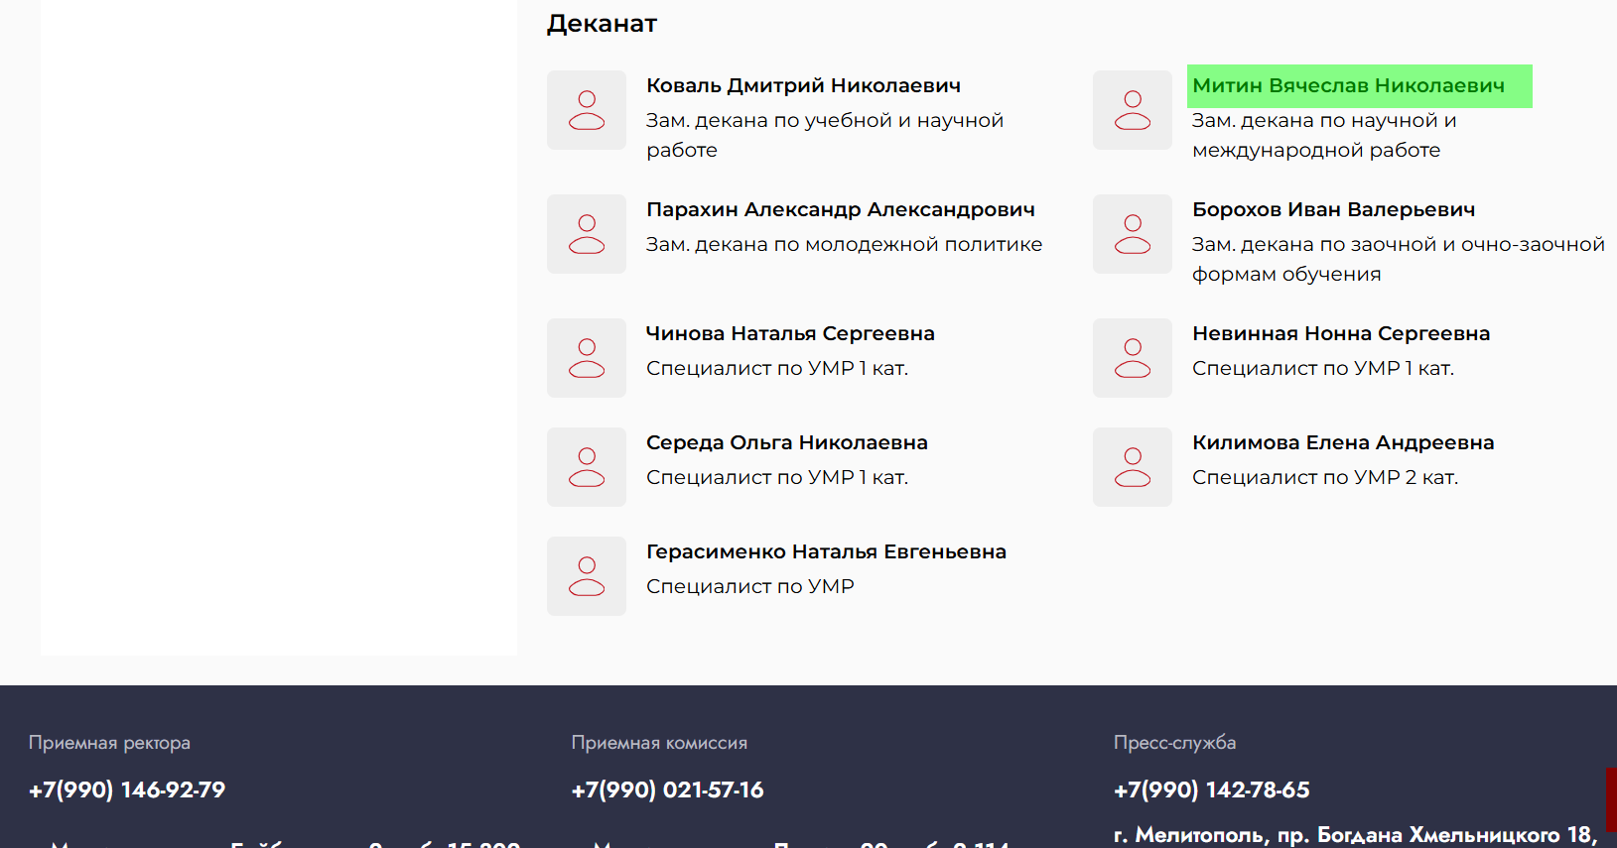Click avatar icon for Коваль Дмитрий Николаевич
The image size is (1617, 848).
587,110
